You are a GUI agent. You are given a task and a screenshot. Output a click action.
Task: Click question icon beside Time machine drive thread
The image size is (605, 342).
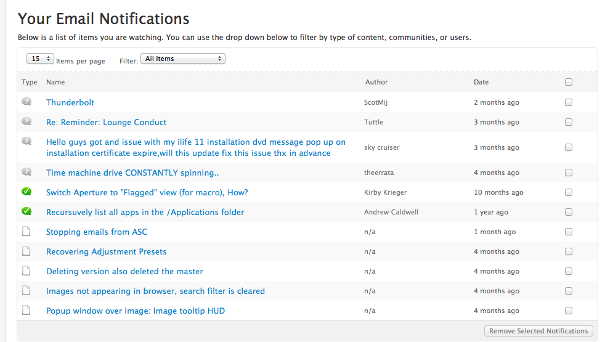click(x=26, y=172)
